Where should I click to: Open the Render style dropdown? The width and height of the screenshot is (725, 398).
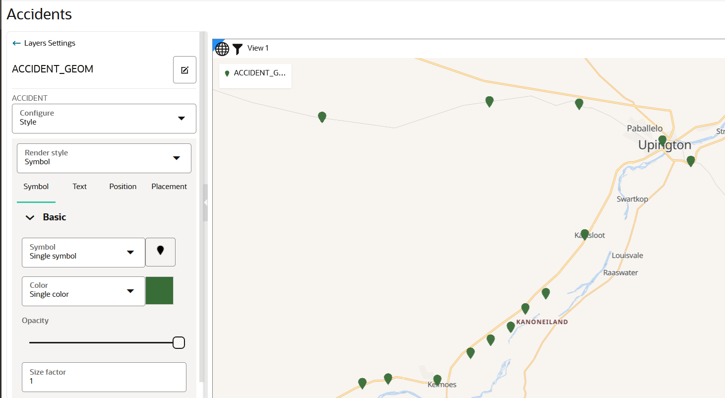(104, 158)
